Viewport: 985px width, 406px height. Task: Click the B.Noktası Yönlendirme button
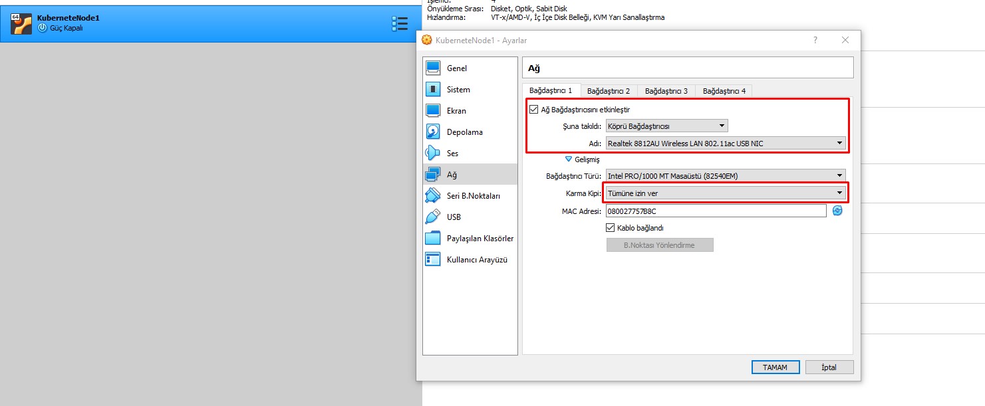coord(660,245)
